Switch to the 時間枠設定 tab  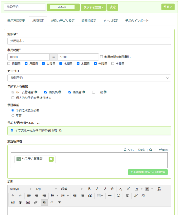coord(89,21)
